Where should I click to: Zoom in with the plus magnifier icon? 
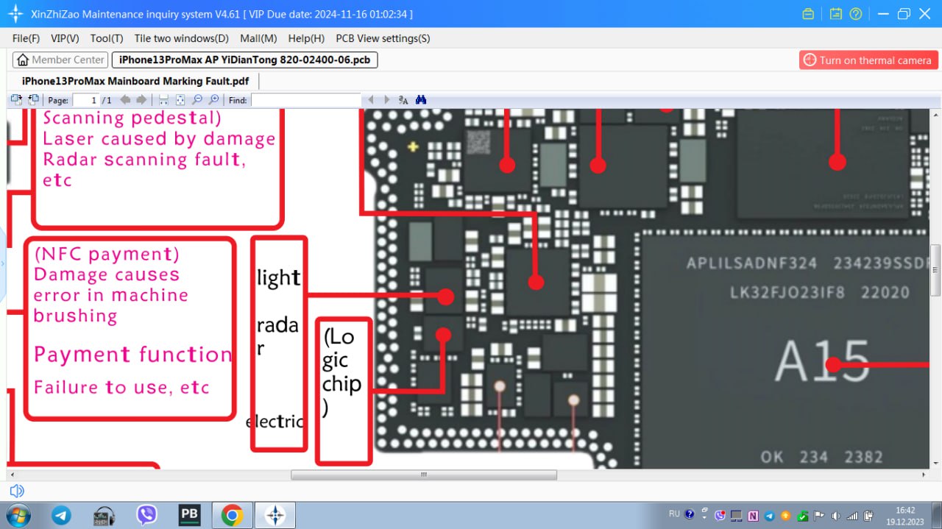(213, 100)
